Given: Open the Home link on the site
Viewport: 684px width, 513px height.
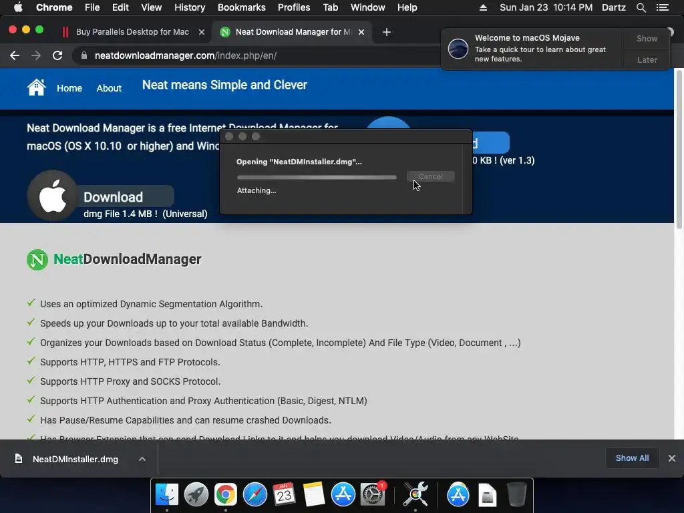Looking at the screenshot, I should (x=69, y=88).
